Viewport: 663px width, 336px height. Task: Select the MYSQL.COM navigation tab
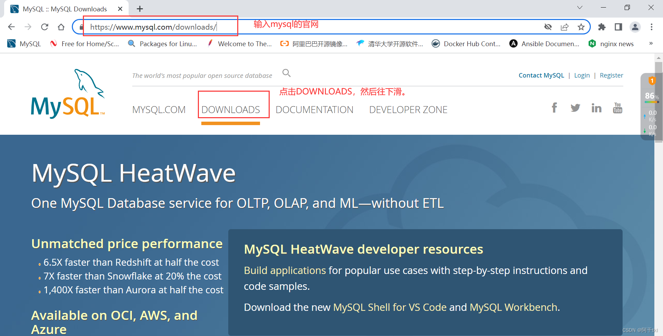pyautogui.click(x=159, y=110)
